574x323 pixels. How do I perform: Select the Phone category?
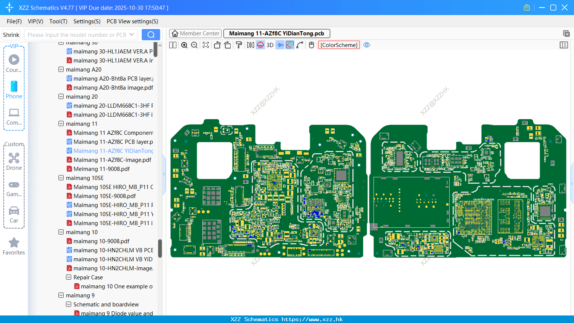[x=14, y=90]
